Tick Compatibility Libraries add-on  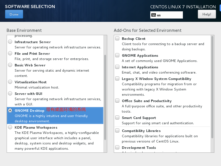click(117, 131)
